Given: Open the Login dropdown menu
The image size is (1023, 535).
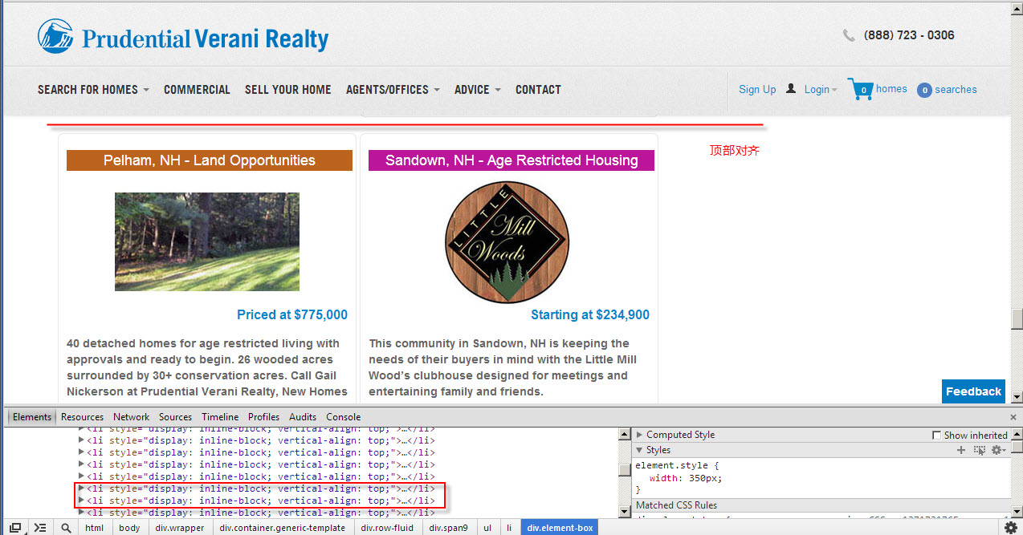Looking at the screenshot, I should click(821, 90).
